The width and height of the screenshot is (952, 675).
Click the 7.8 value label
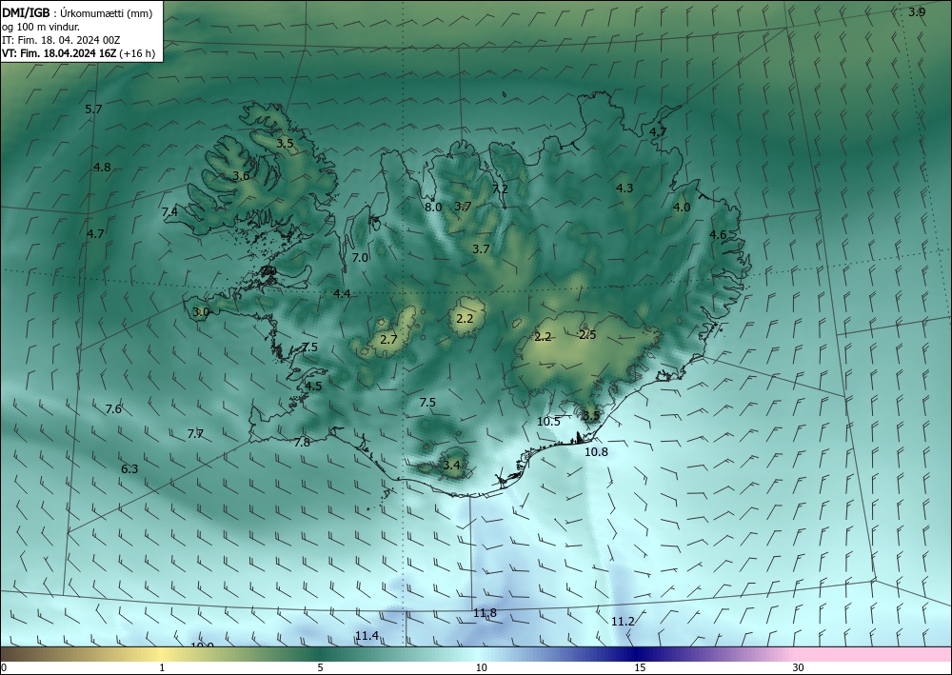(302, 443)
